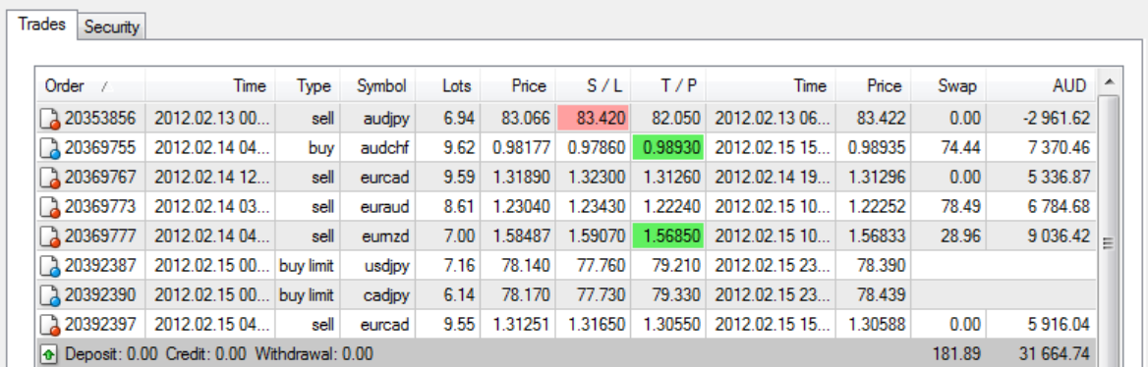This screenshot has width=1148, height=367.
Task: Click the order icon for 20369767
Action: [50, 177]
